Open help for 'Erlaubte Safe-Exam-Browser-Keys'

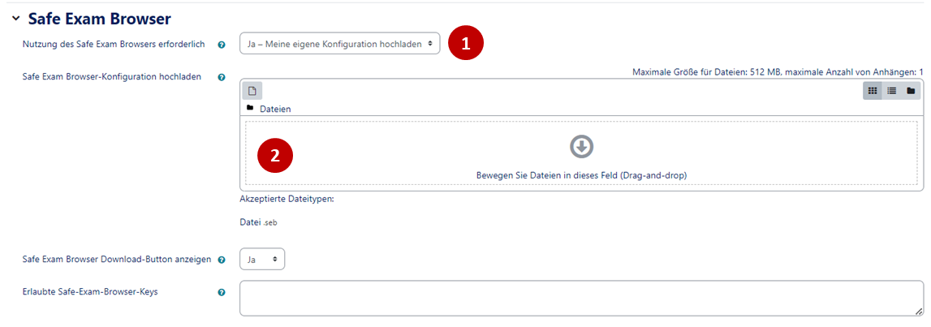coord(222,292)
